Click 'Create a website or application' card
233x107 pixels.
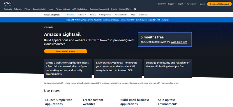68,68
